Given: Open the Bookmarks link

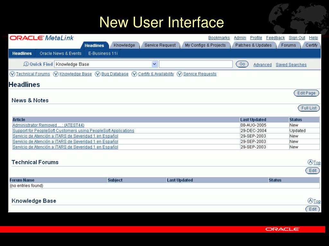Looking at the screenshot, I should coord(219,38).
